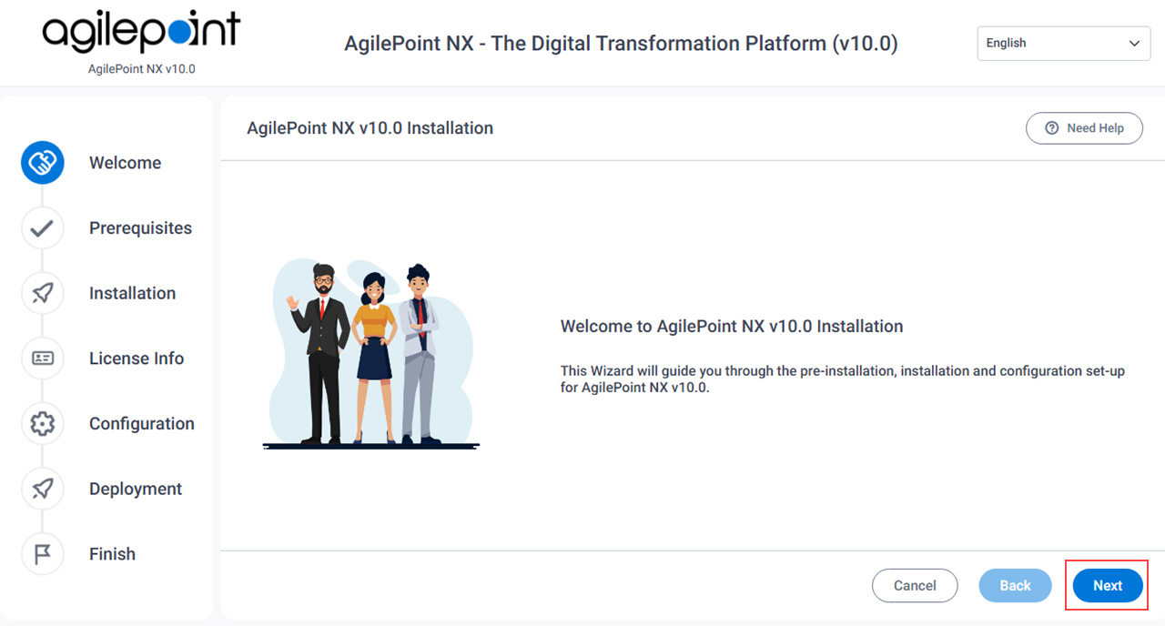
Task: Open the English language dropdown
Action: 1064,43
